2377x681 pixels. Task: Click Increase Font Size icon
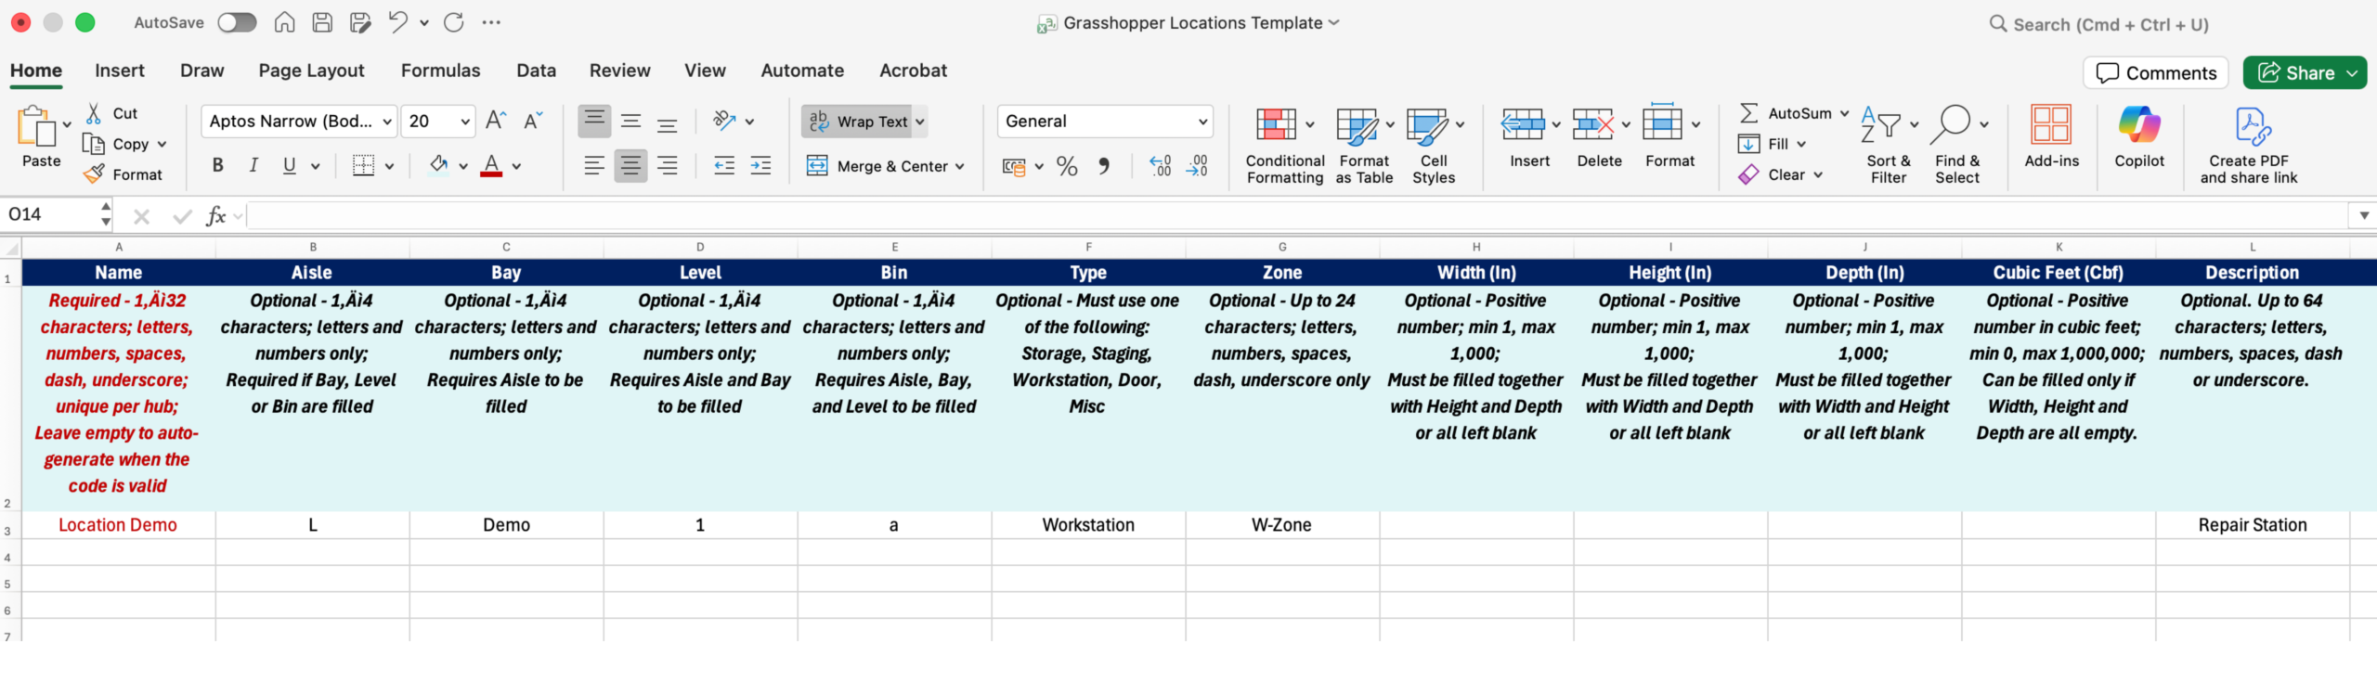pos(496,121)
